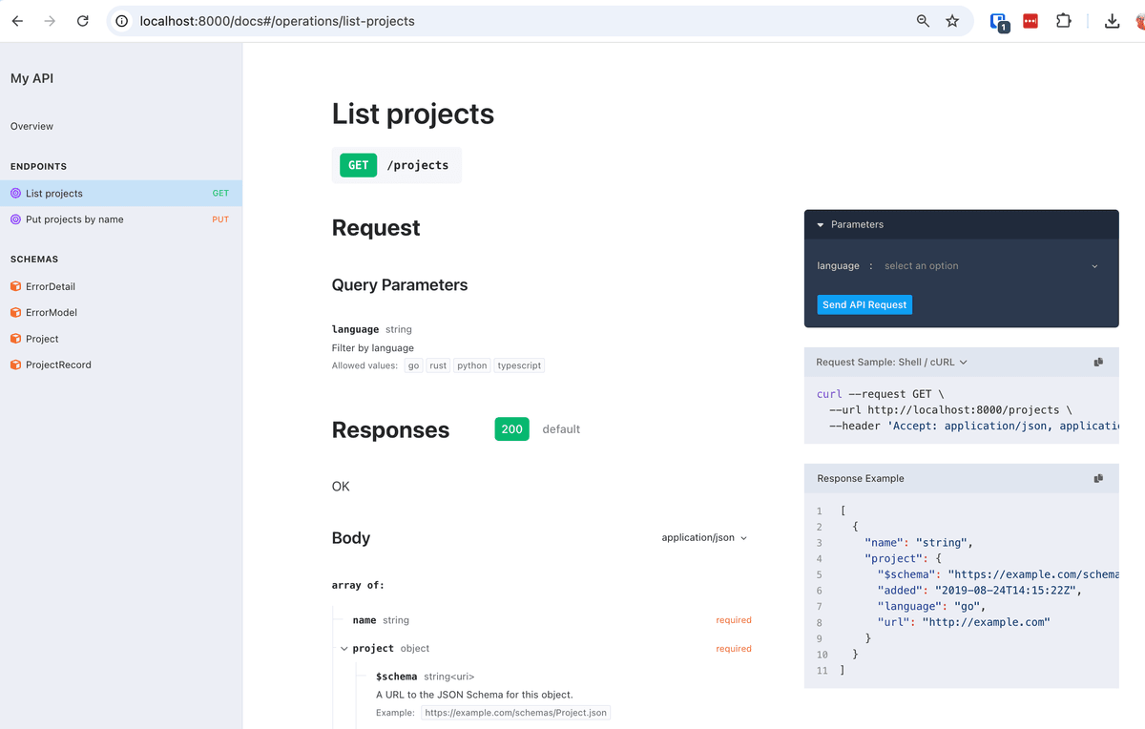Open the 1Password extension
Image resolution: width=1145 pixels, height=729 pixels.
[x=997, y=20]
